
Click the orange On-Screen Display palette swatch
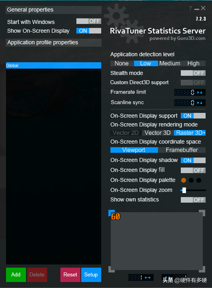tap(184, 180)
